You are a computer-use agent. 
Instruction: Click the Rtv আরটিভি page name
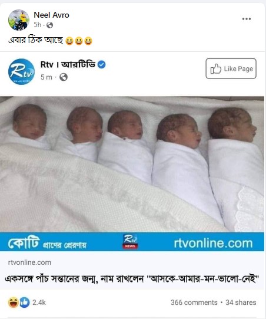(68, 65)
